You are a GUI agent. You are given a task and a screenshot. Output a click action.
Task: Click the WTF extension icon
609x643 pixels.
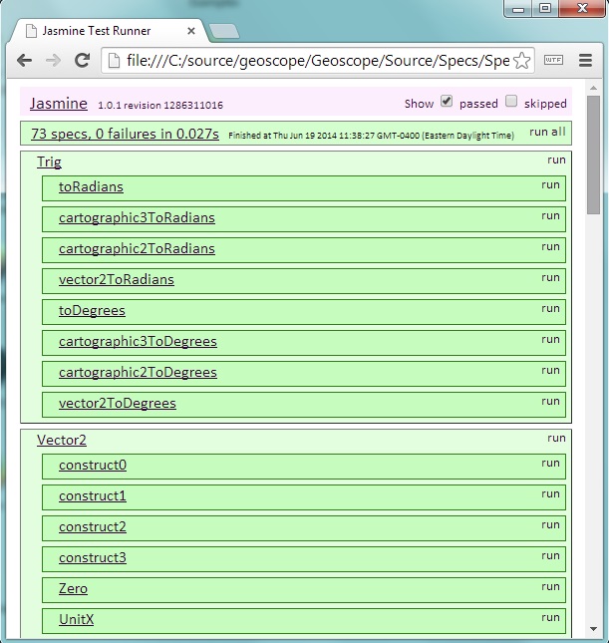click(554, 61)
